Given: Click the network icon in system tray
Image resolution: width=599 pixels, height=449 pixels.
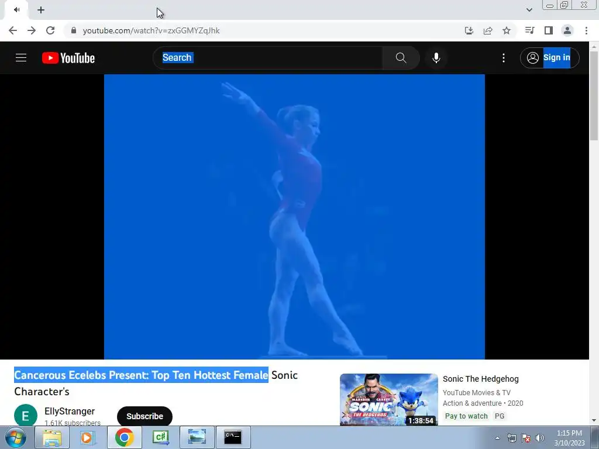Looking at the screenshot, I should click(511, 438).
